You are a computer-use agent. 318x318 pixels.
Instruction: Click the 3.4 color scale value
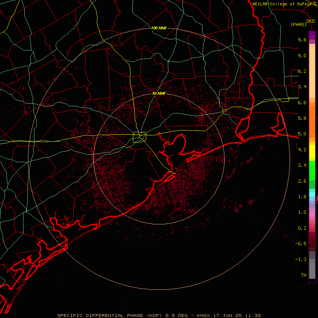(302, 165)
